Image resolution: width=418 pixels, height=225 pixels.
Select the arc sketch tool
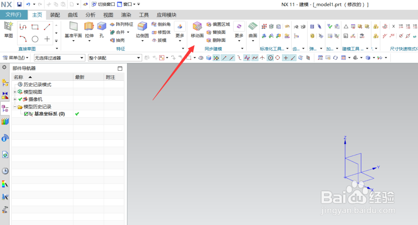tap(23, 39)
